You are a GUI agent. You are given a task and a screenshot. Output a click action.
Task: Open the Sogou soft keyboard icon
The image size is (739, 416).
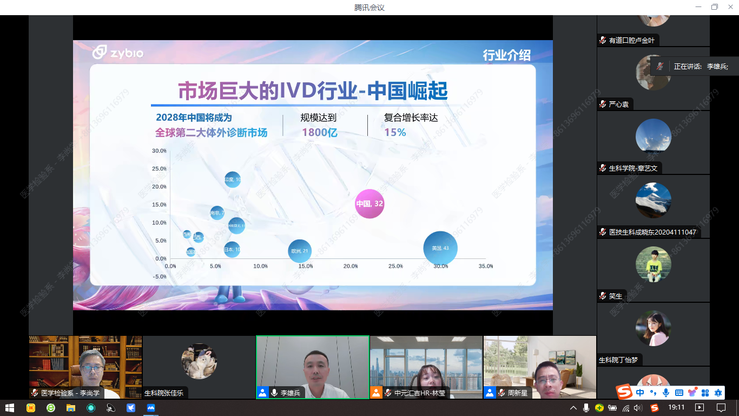tap(679, 393)
